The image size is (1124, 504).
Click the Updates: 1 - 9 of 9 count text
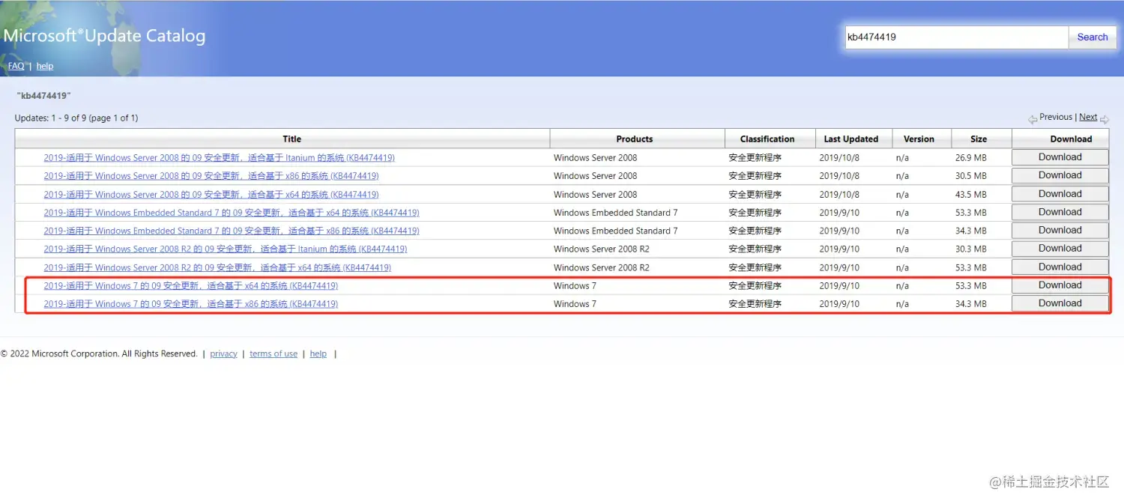point(76,118)
